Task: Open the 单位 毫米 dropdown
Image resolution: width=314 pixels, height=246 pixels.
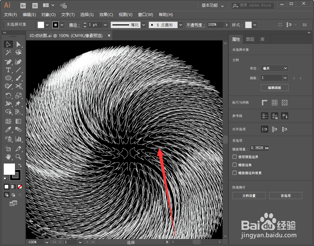Action: (274, 68)
